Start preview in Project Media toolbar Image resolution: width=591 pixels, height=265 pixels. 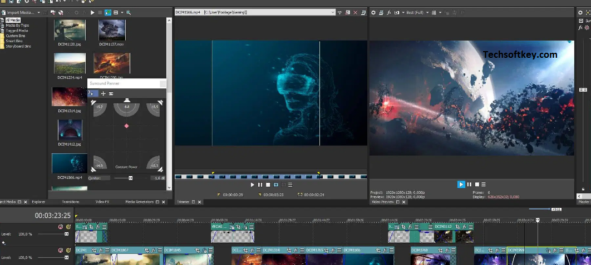[x=92, y=12]
